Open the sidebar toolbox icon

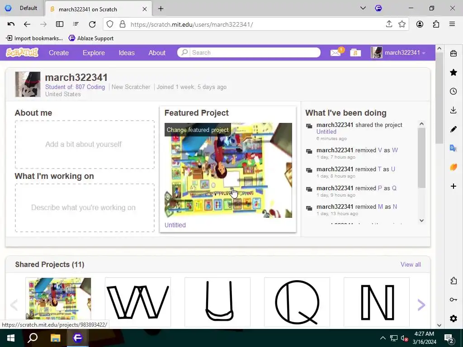(x=453, y=53)
